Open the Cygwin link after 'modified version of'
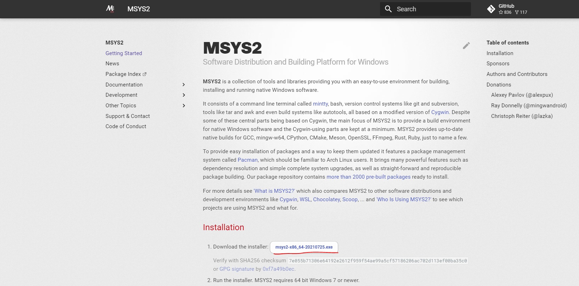This screenshot has width=579, height=286. click(440, 112)
